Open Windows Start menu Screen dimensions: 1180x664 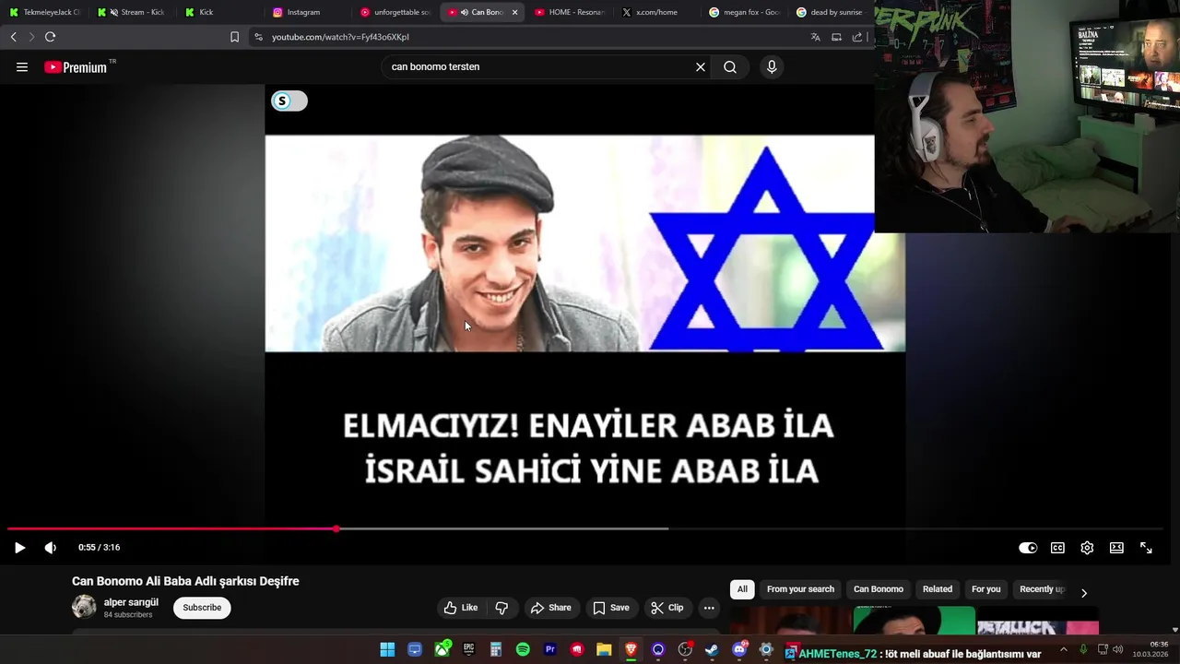(x=387, y=650)
